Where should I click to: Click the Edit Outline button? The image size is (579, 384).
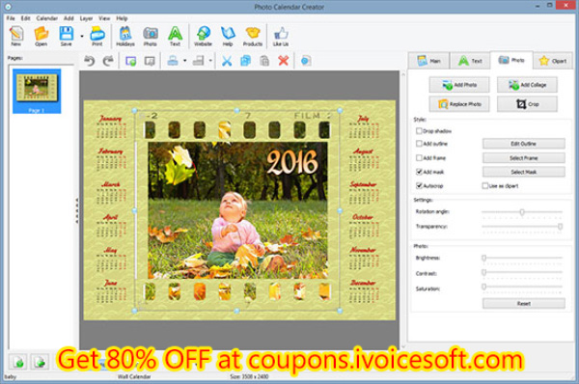(x=524, y=144)
